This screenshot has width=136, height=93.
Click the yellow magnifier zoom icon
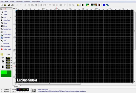coord(78,5)
